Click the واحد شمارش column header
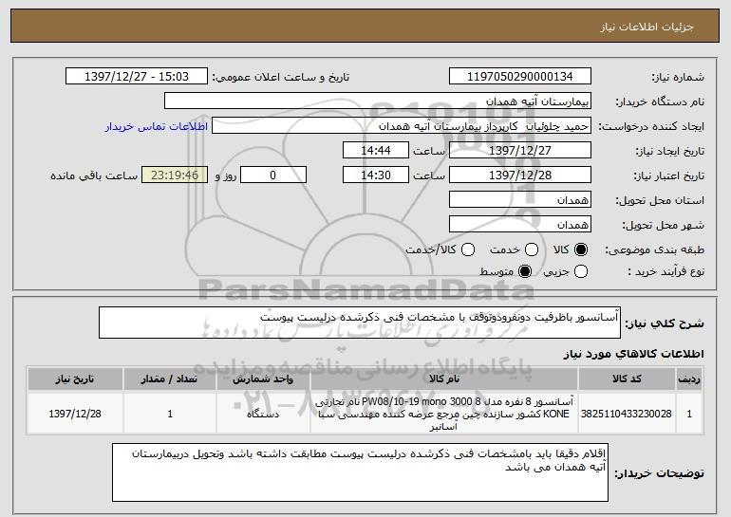 [263, 379]
